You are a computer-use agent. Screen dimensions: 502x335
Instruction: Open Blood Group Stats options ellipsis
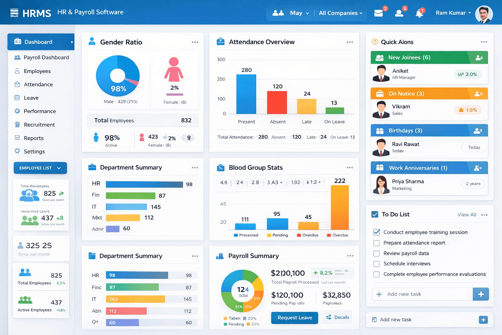click(x=350, y=167)
